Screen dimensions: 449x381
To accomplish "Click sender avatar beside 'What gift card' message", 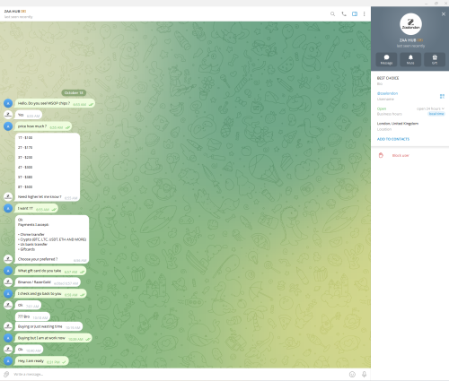I will (x=8, y=271).
